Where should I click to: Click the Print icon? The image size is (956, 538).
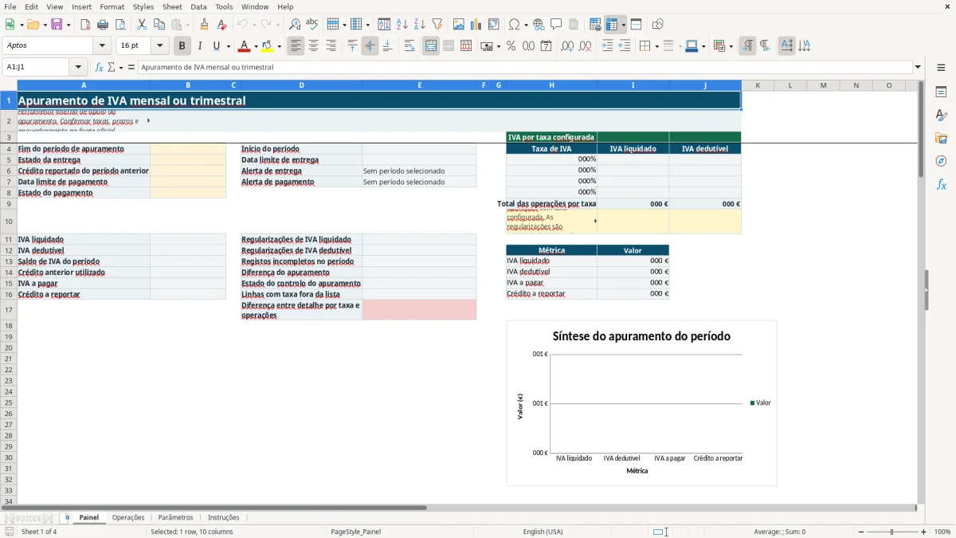[x=103, y=25]
